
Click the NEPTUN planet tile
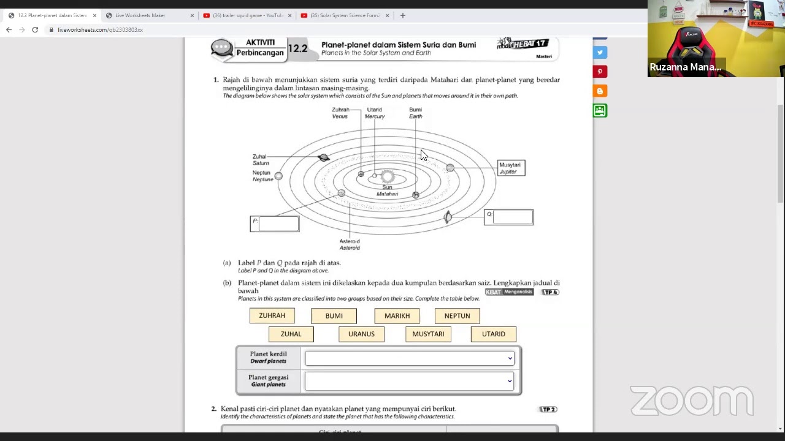457,315
